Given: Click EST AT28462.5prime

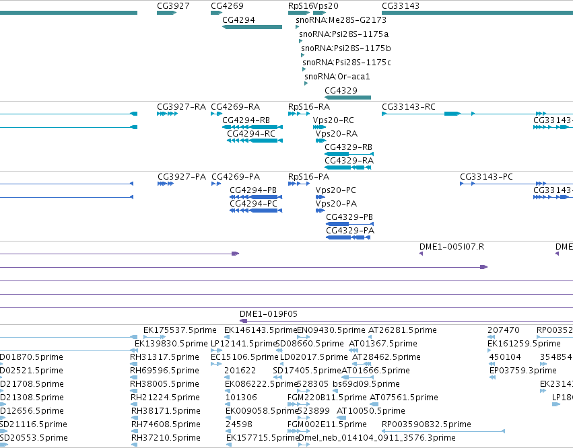Looking at the screenshot, I should click(x=386, y=357).
